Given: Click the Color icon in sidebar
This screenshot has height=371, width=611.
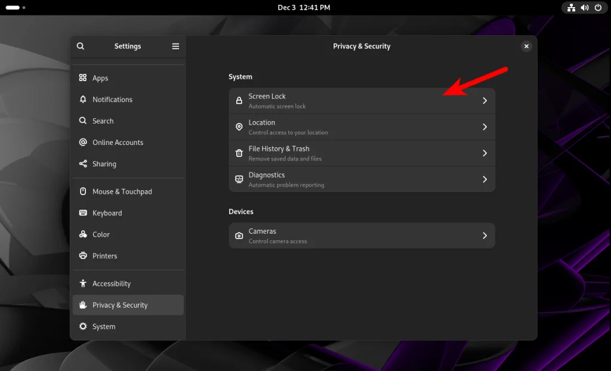Looking at the screenshot, I should [82, 234].
